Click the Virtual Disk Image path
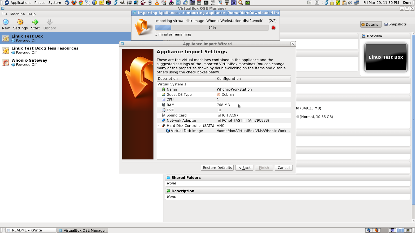This screenshot has height=233, width=415. coord(253,131)
